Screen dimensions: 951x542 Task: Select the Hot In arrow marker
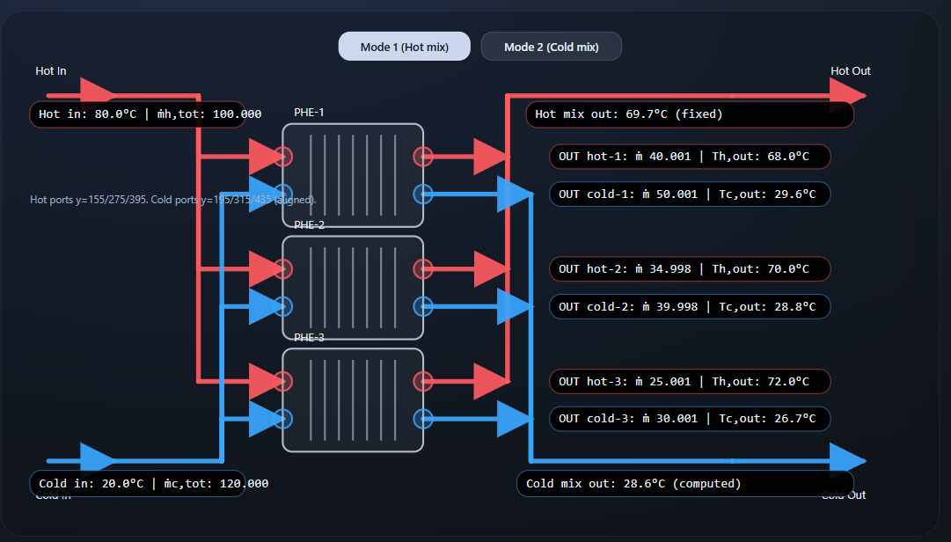97,92
